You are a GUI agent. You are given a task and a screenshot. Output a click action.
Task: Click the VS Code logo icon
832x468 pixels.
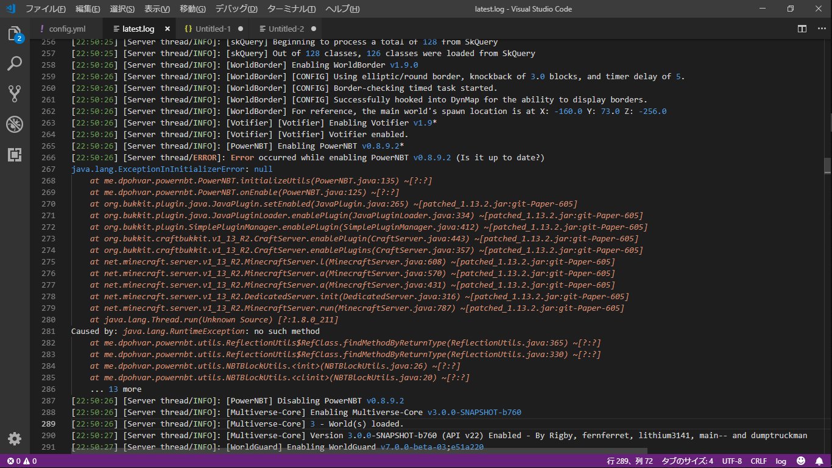pos(10,9)
